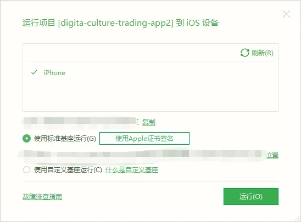This screenshot has width=301, height=222.
Task: Click the 使用标准基座运行(G) label
Action: click(65, 138)
